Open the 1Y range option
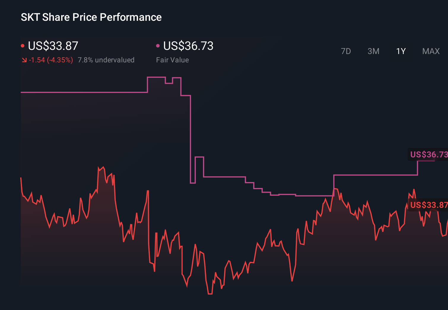 400,51
